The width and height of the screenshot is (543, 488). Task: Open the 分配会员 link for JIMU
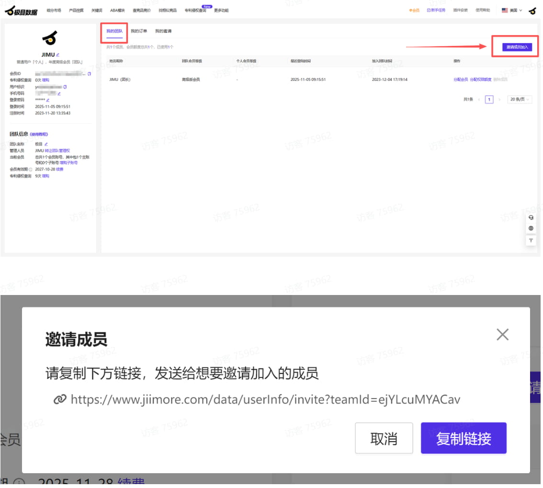coord(461,79)
